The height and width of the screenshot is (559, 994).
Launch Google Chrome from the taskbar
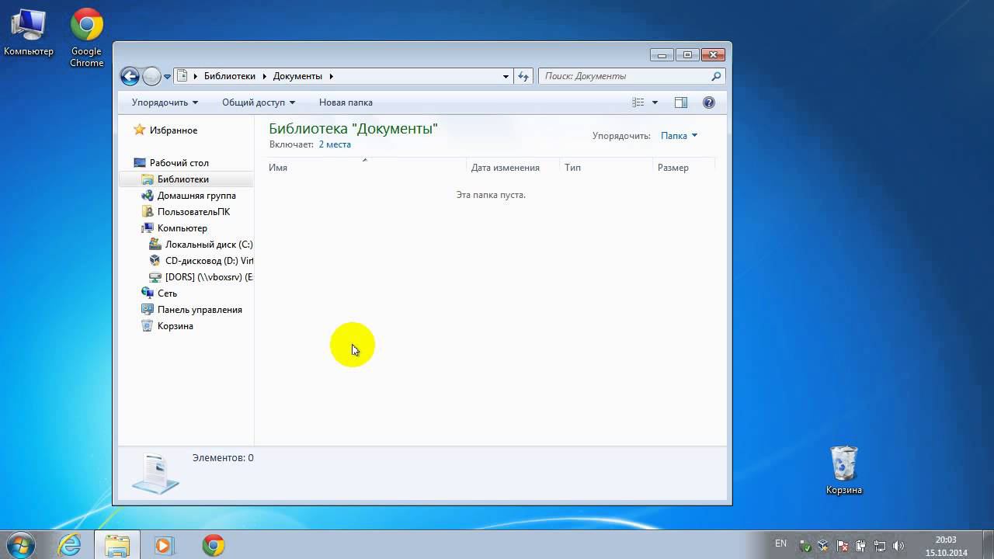point(213,545)
